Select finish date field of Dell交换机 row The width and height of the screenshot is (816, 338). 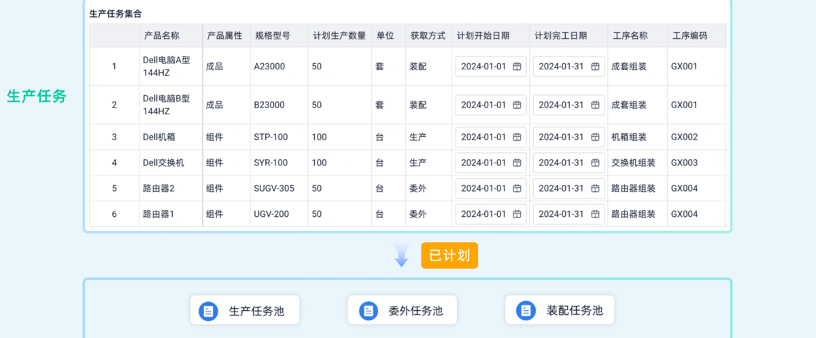[x=569, y=163]
